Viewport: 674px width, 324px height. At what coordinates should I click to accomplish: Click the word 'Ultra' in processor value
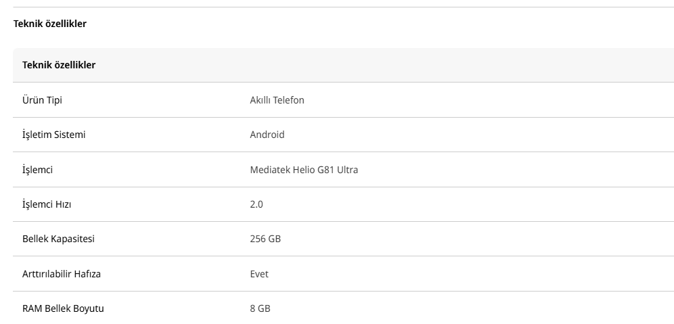coord(348,170)
